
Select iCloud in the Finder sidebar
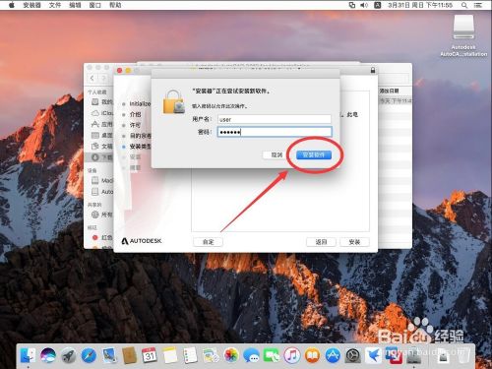click(x=102, y=113)
